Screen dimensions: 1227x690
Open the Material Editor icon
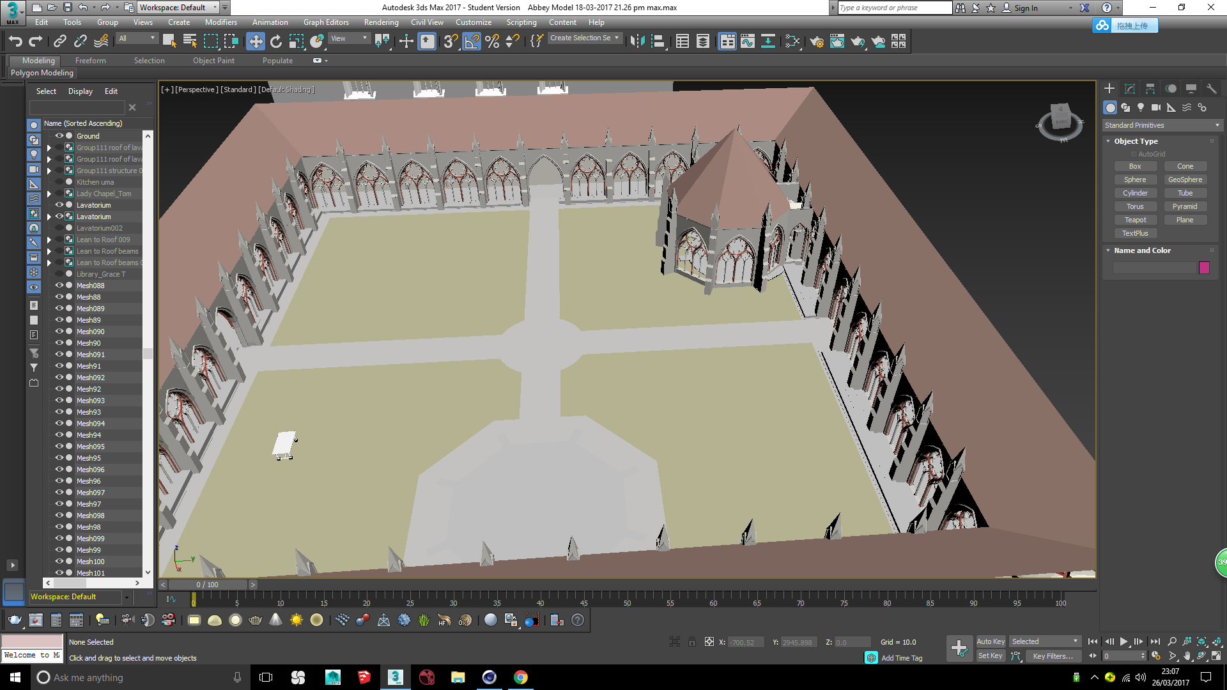point(792,42)
